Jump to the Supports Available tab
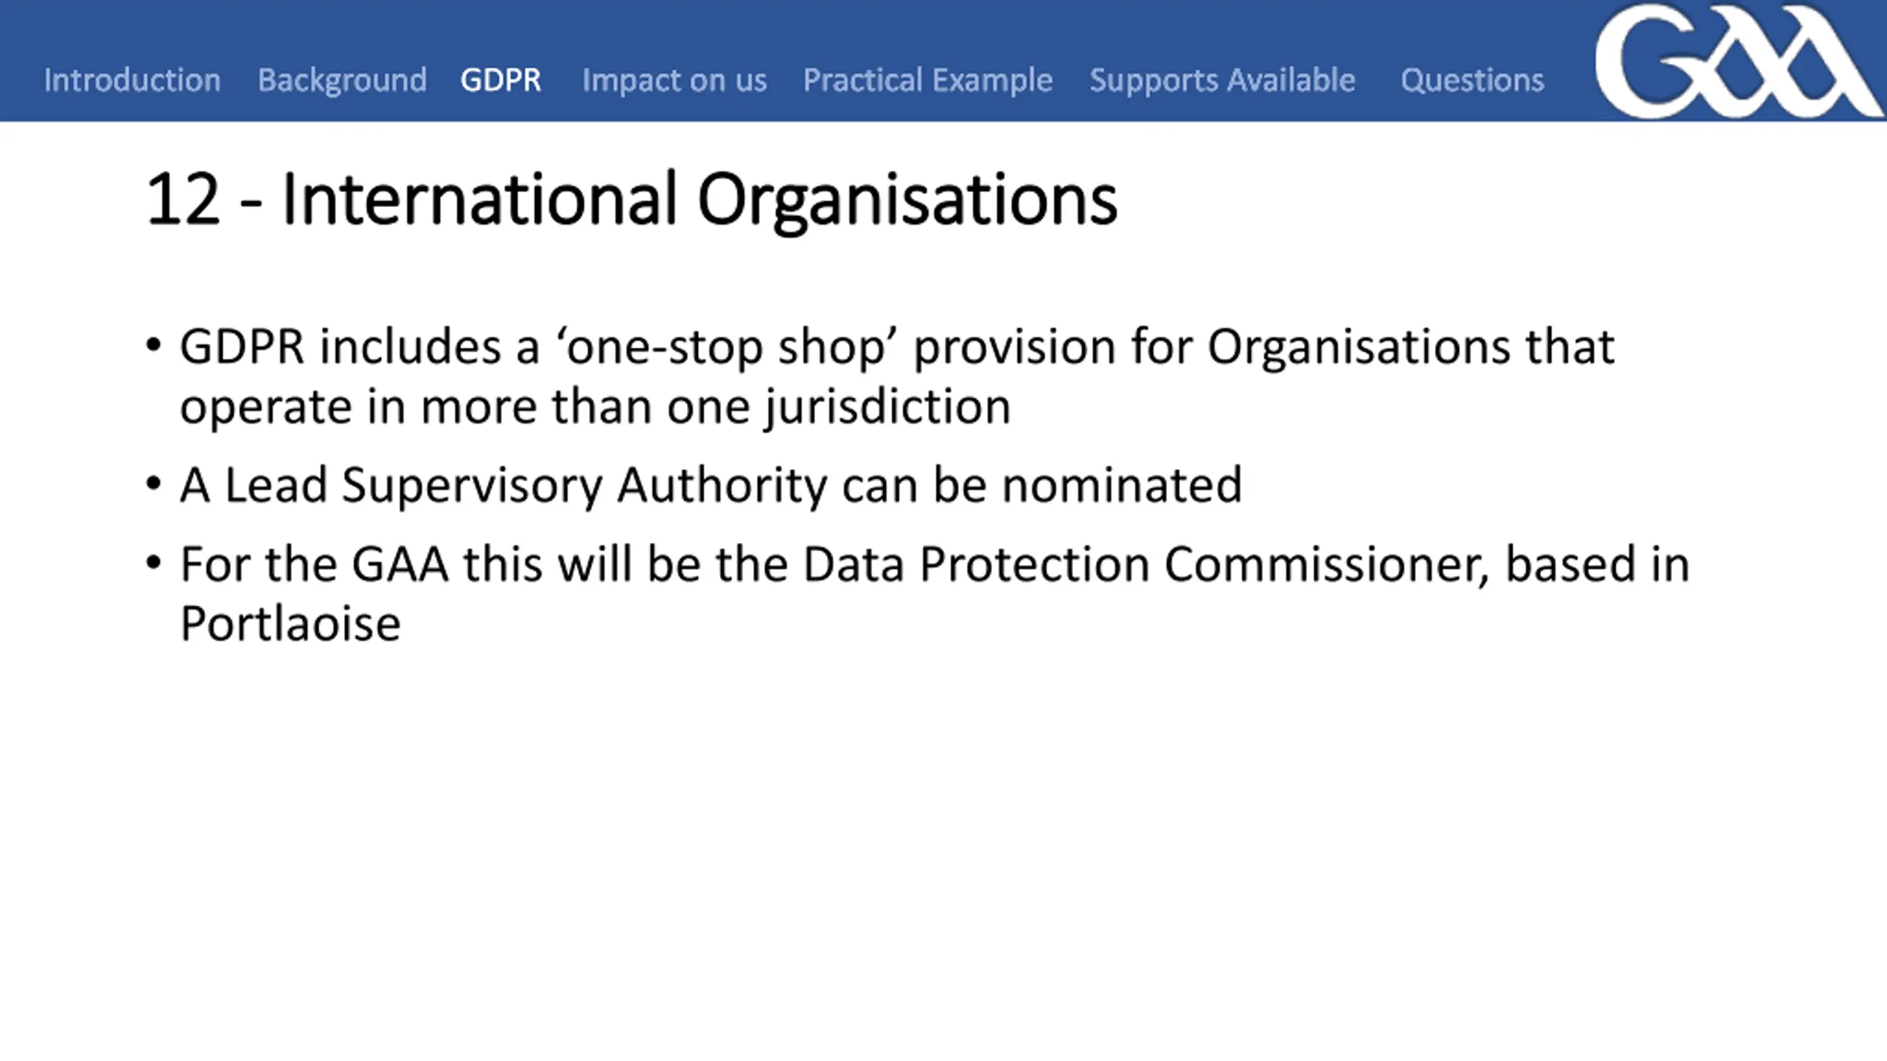 point(1222,80)
